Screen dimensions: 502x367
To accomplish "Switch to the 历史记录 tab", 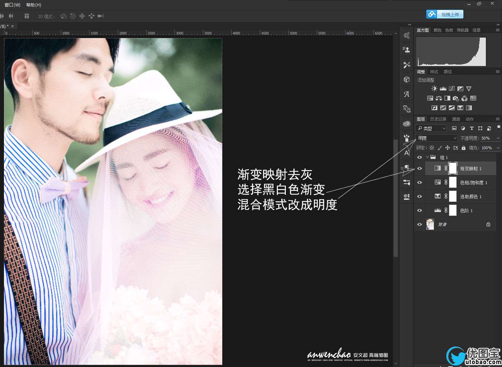I will pyautogui.click(x=438, y=119).
